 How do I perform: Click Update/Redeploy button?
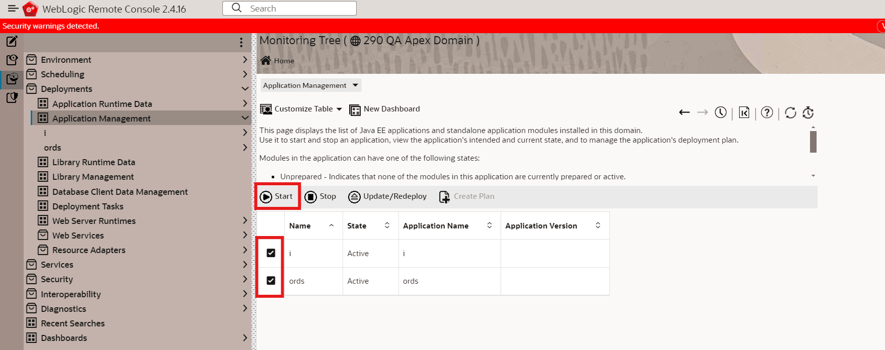[387, 196]
